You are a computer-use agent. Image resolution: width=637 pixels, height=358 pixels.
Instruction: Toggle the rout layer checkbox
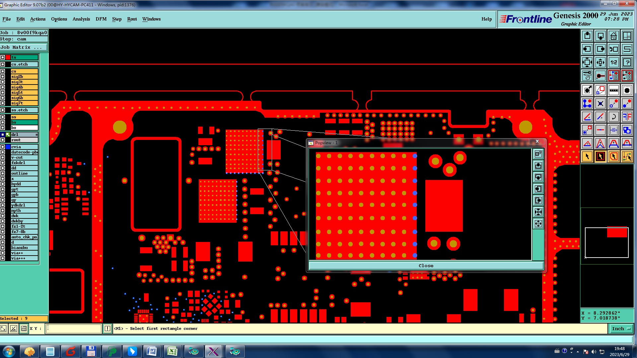[x=3, y=140]
